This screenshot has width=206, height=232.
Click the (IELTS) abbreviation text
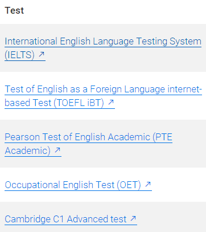coord(19,55)
